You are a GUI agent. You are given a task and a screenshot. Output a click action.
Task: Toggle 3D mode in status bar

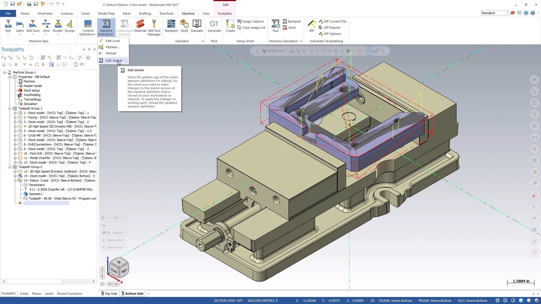(x=372, y=301)
